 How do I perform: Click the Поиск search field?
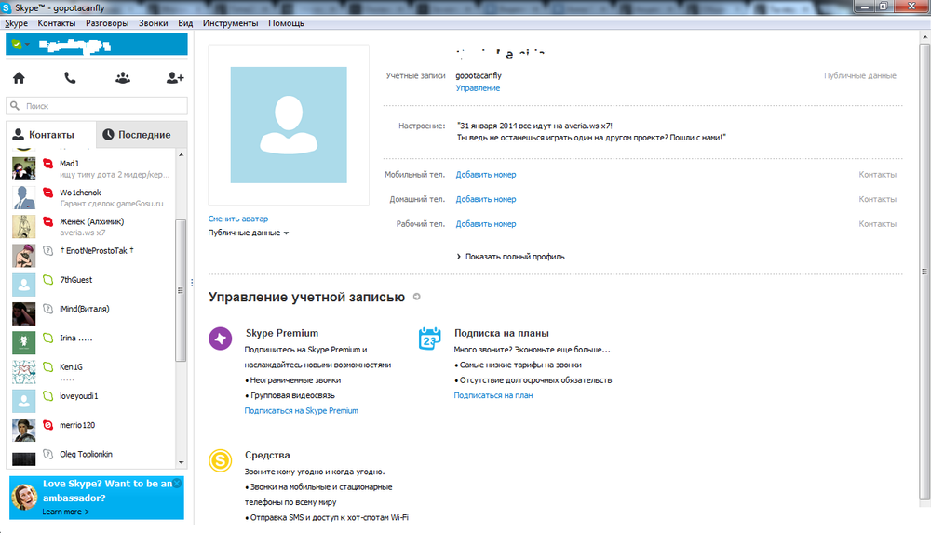(98, 106)
